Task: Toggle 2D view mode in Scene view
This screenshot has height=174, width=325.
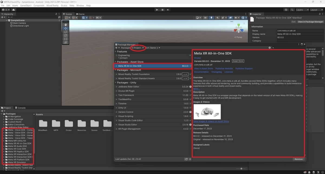Action: (x=205, y=18)
